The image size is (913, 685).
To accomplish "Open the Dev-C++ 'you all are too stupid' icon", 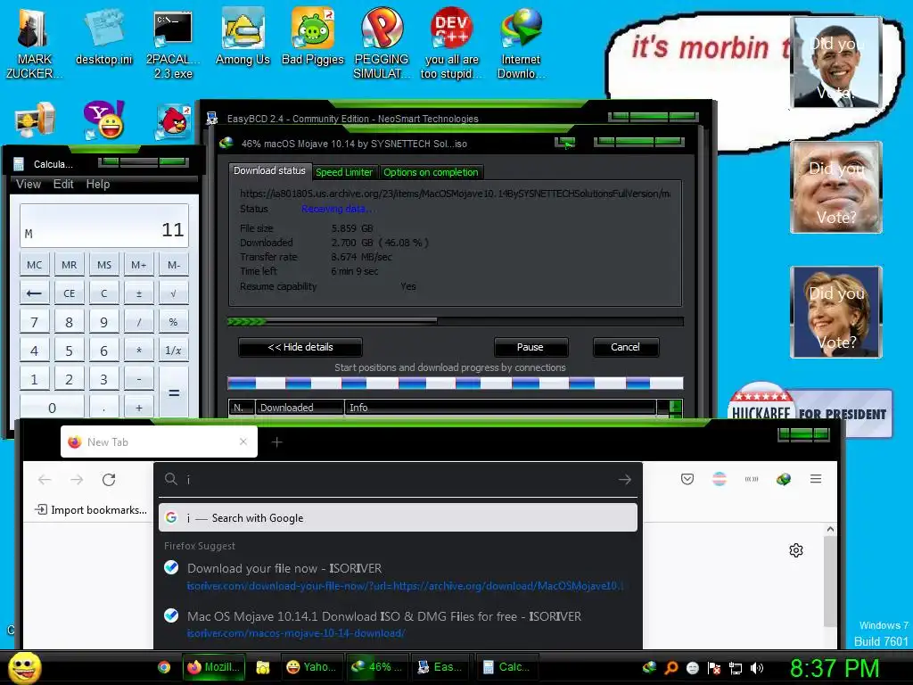I will coord(451,44).
